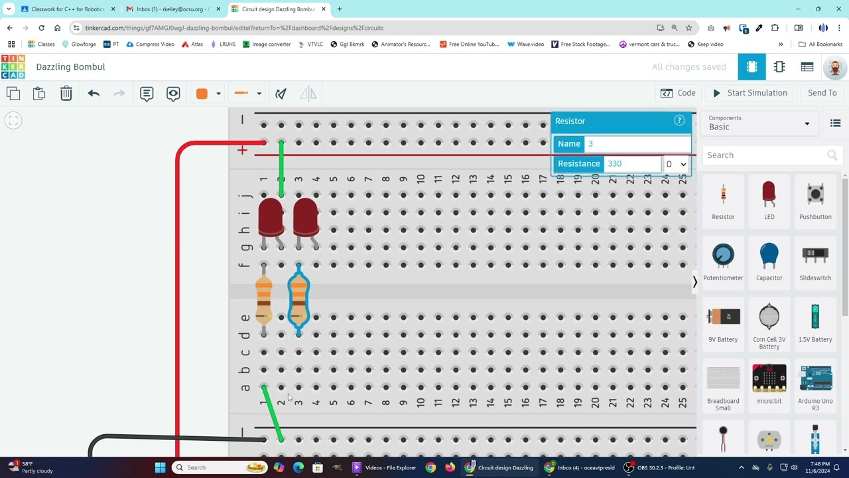This screenshot has width=849, height=478.
Task: Delete the selected component with trash icon
Action: (66, 94)
